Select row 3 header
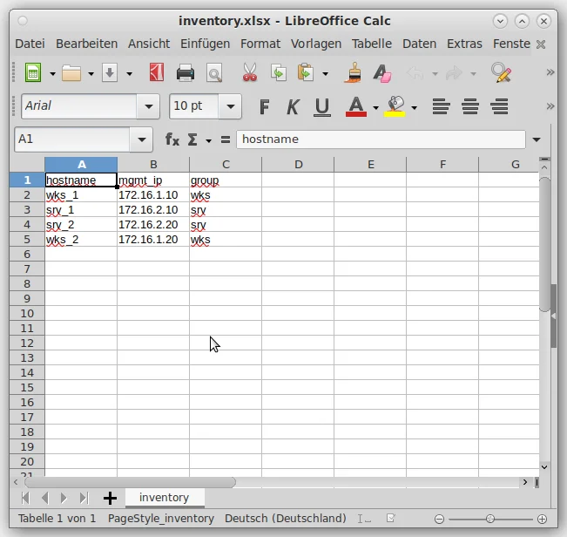The image size is (567, 537). (27, 210)
